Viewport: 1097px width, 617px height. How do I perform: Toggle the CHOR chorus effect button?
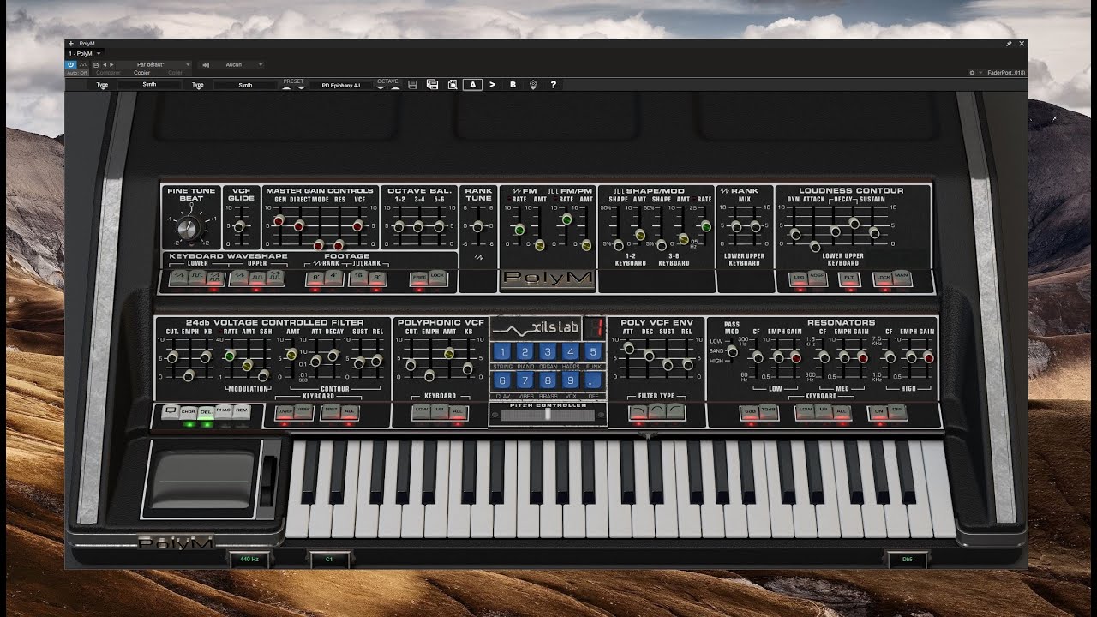click(x=188, y=412)
